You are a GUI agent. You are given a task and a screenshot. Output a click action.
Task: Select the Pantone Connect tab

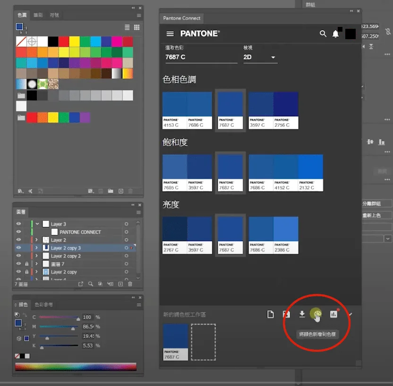coord(182,18)
